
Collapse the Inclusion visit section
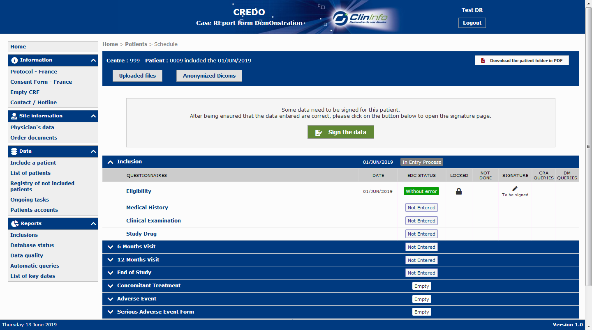(110, 162)
